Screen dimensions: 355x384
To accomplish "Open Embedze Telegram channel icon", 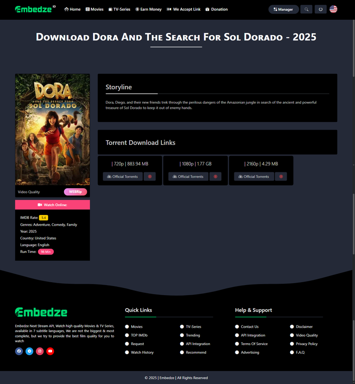I will (x=29, y=351).
